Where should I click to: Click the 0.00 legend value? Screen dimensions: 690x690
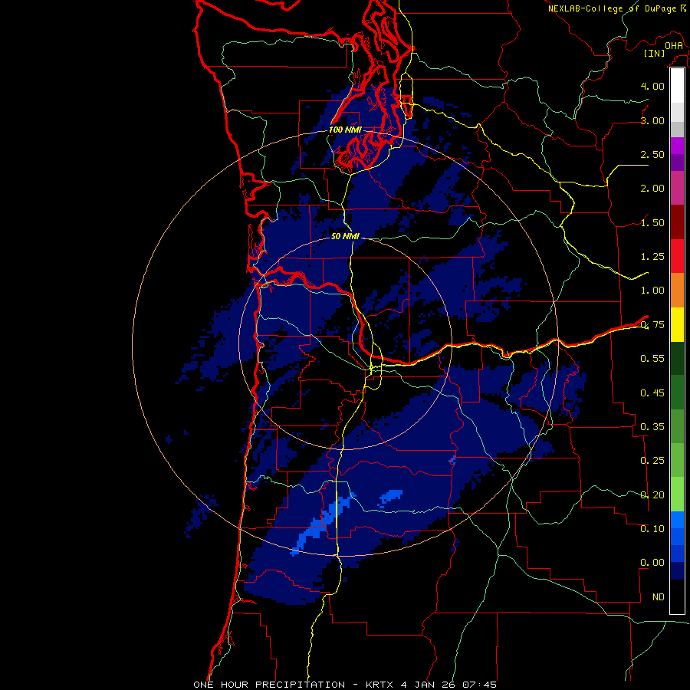tap(652, 563)
